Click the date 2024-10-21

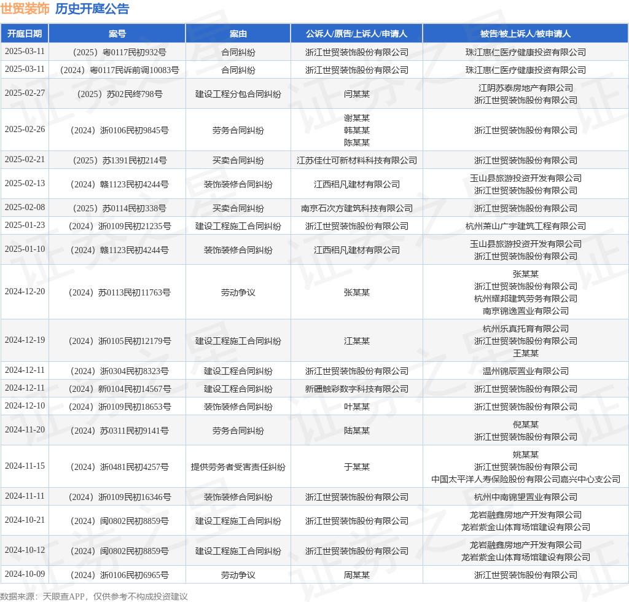[25, 520]
